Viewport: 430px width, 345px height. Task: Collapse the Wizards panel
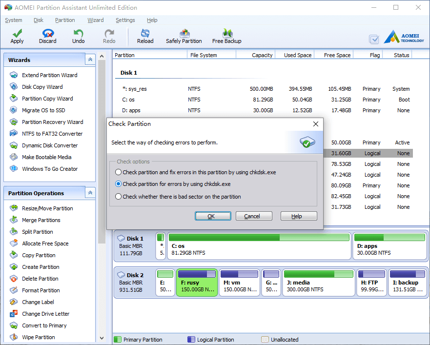tap(90, 60)
